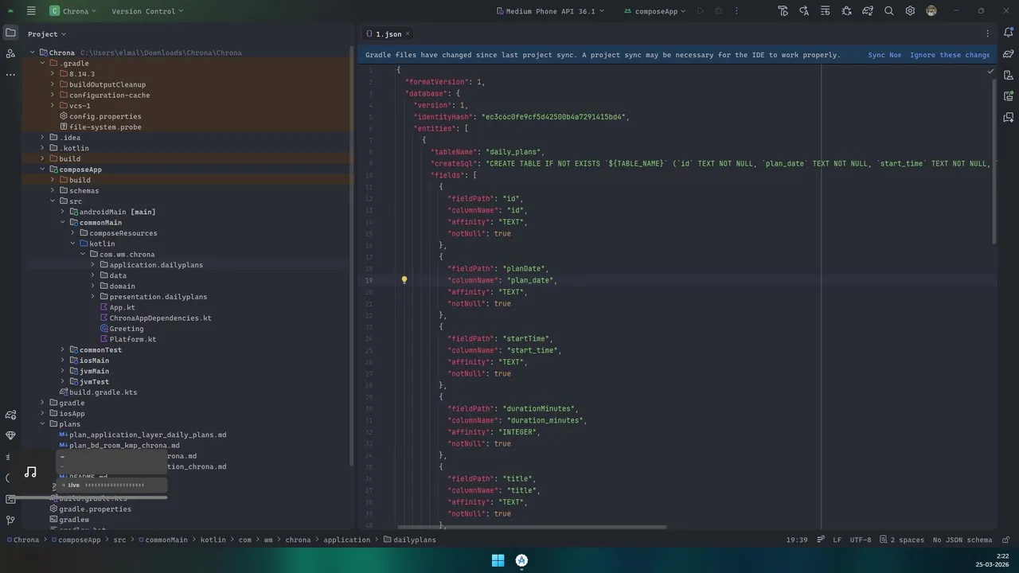Open the Structure tool window icon
The image size is (1019, 573).
coord(10,53)
